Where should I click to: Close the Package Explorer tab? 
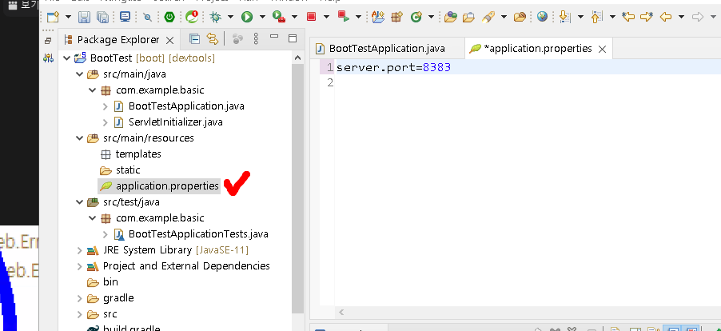pyautogui.click(x=169, y=41)
